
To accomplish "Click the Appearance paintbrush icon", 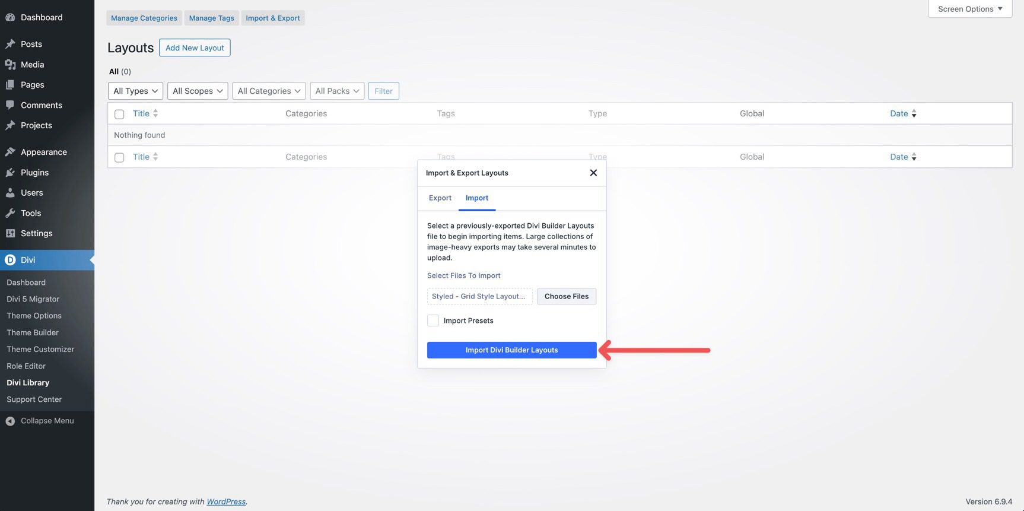I will click(10, 152).
